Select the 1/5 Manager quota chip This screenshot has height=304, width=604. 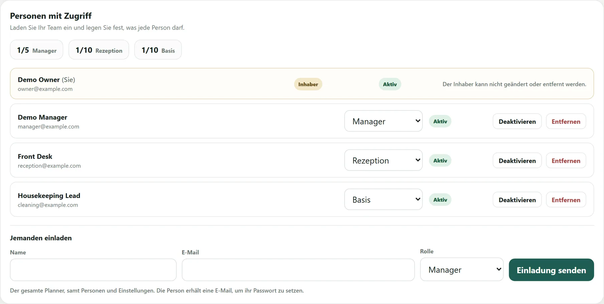click(x=37, y=50)
